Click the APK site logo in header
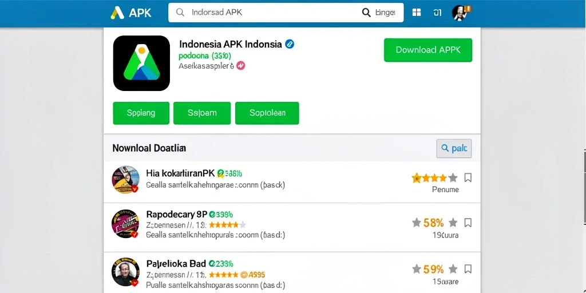The image size is (586, 293). coord(131,13)
